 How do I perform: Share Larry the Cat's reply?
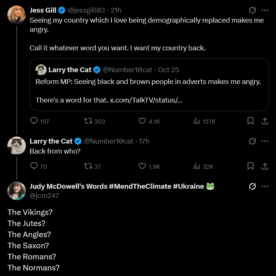(265, 166)
